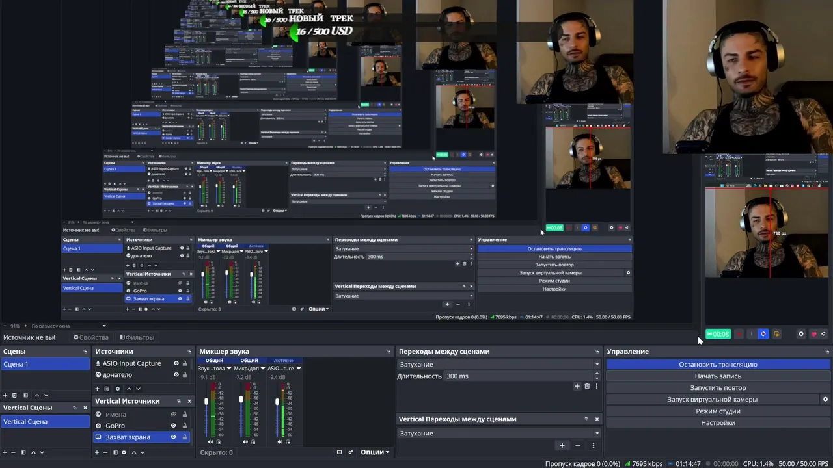Add a new scene in Сцены panel

coord(5,395)
